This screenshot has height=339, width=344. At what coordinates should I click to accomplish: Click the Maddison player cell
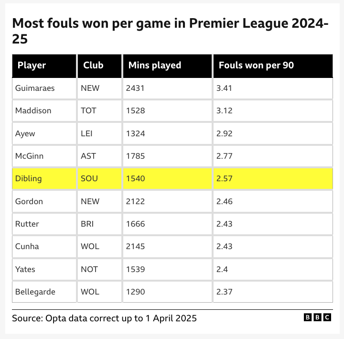[33, 110]
